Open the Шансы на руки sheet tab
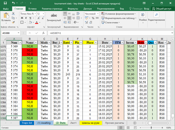 coord(90,123)
